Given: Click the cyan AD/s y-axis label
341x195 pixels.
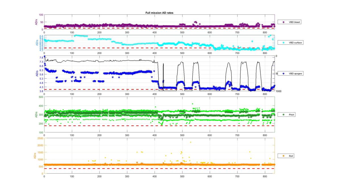Looking at the screenshot, I should (x=36, y=43).
